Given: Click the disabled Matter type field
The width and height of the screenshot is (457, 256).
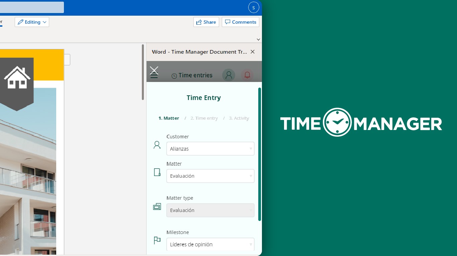Looking at the screenshot, I should click(x=210, y=210).
